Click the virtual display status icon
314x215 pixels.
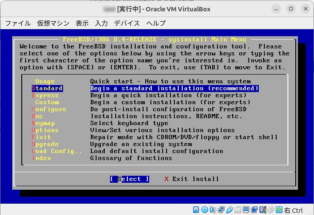246,210
